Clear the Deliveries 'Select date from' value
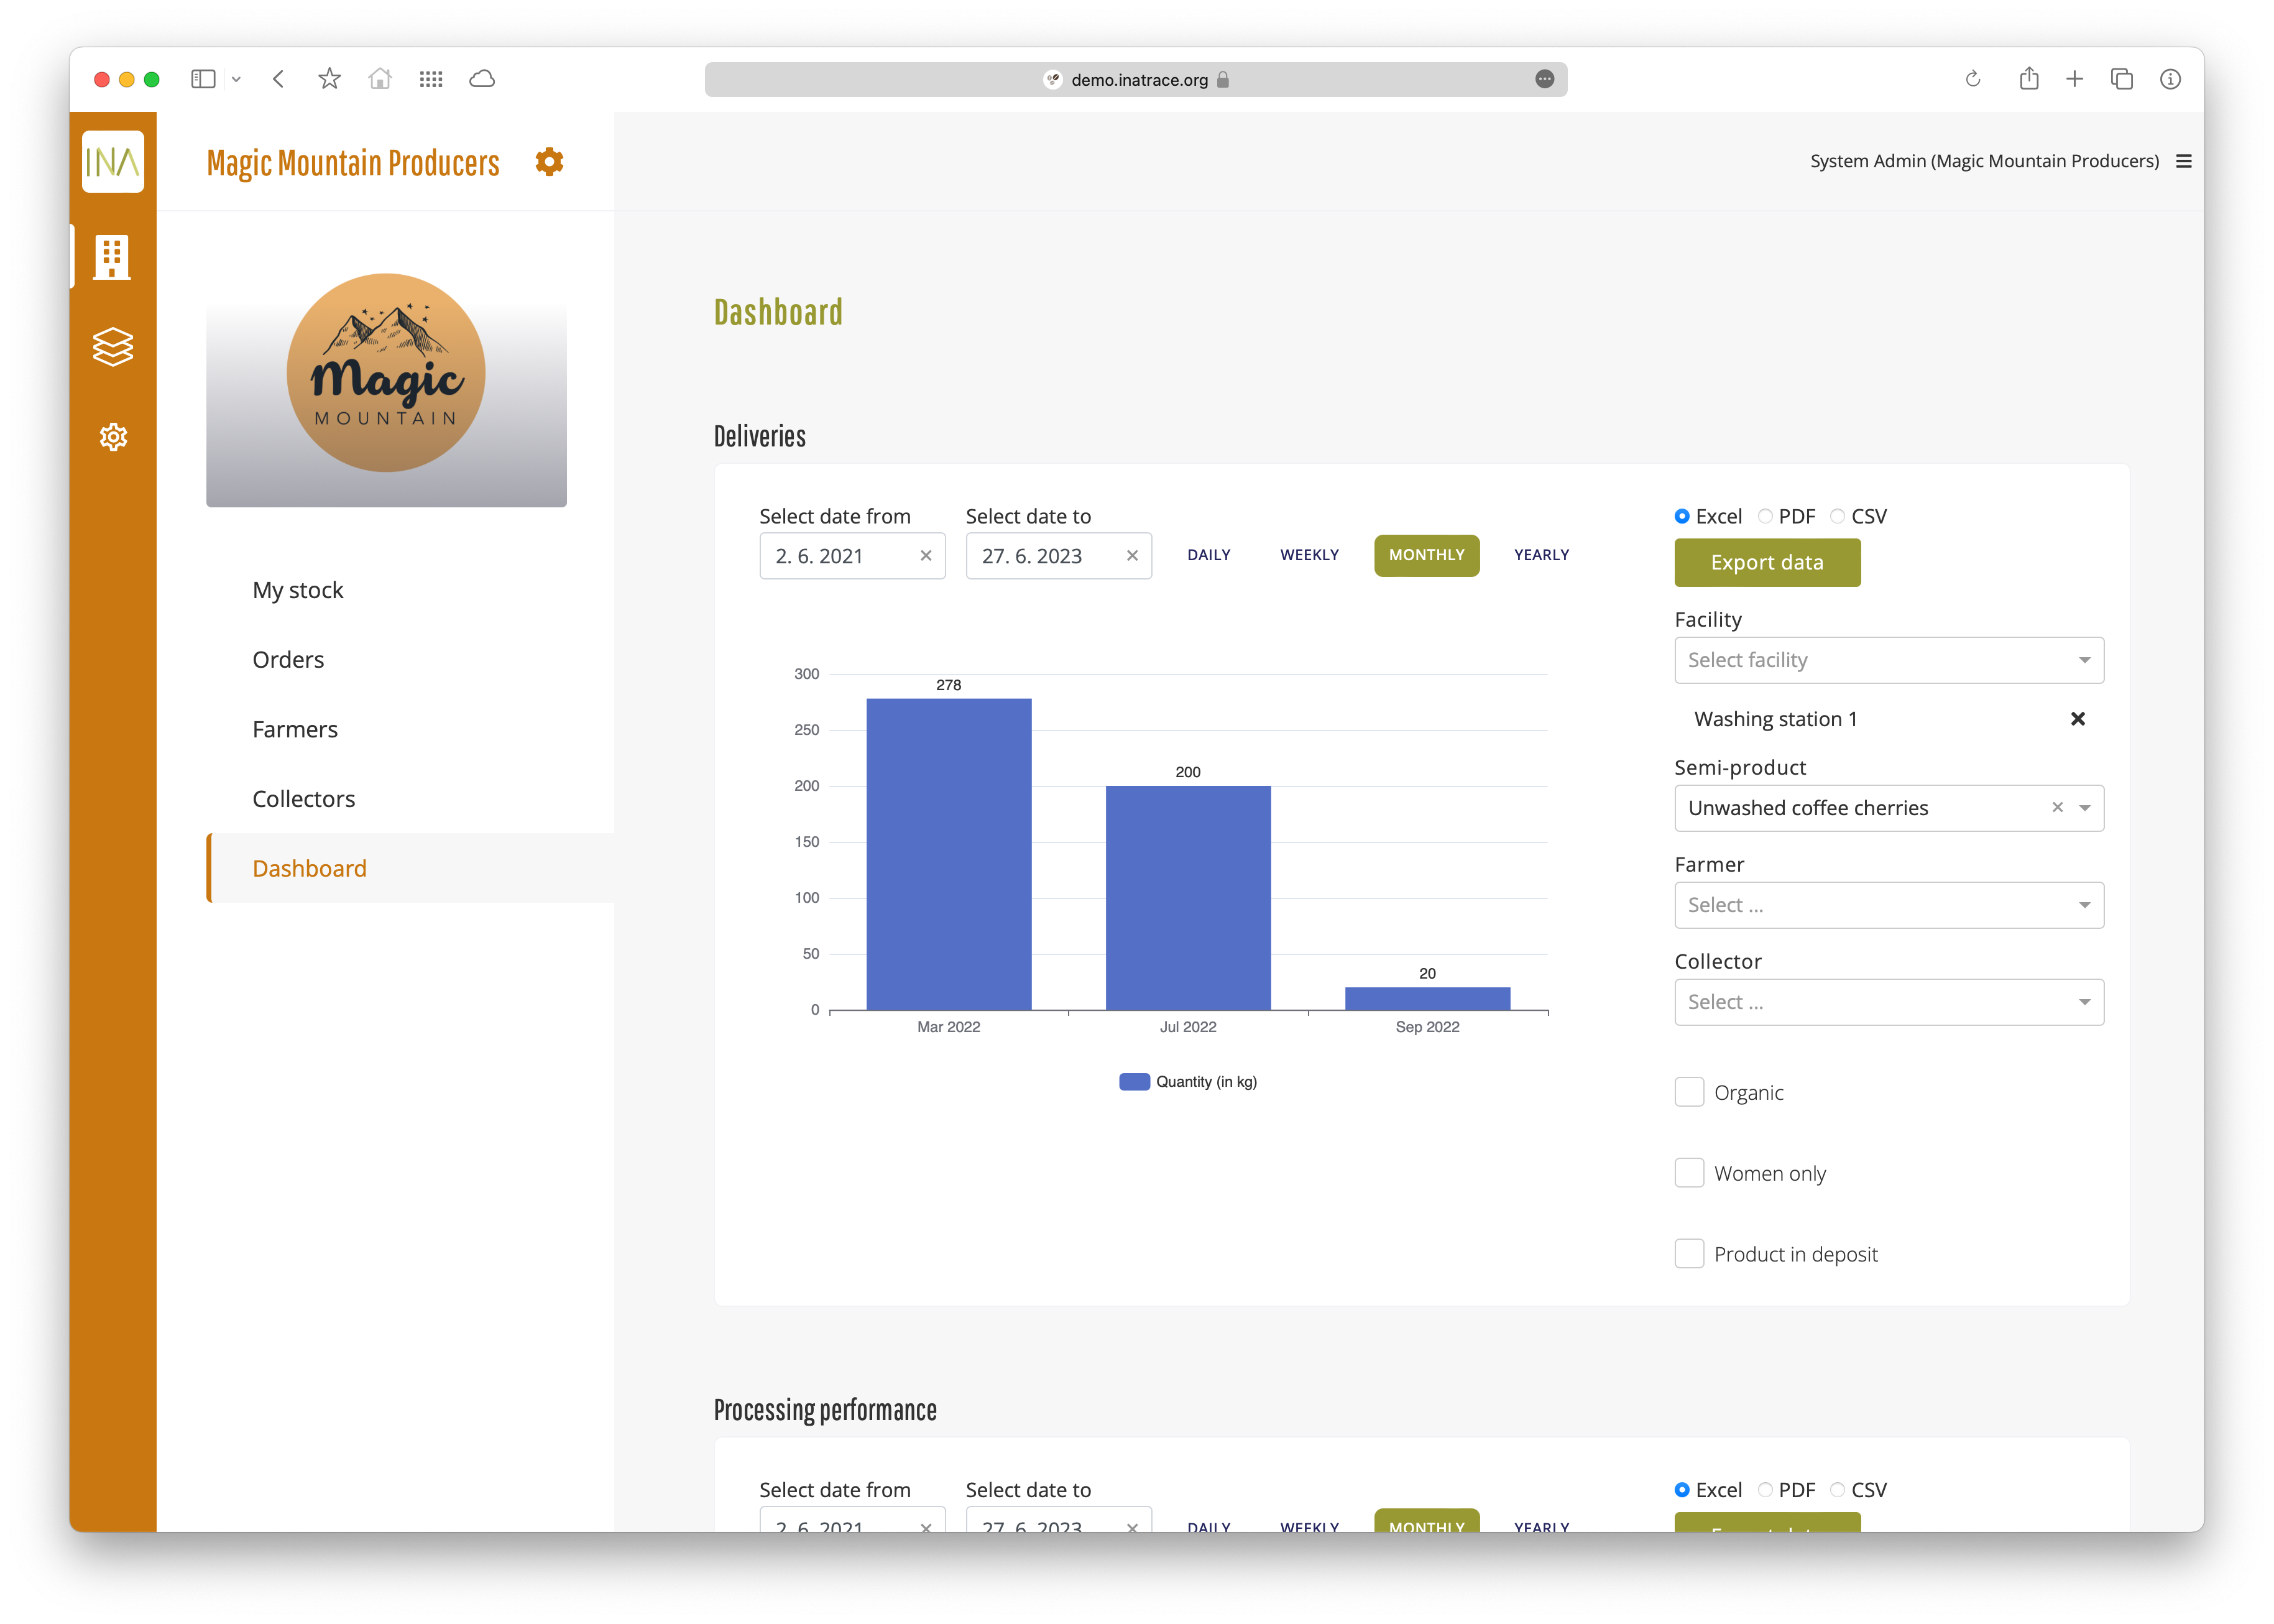The image size is (2274, 1624). click(x=926, y=556)
